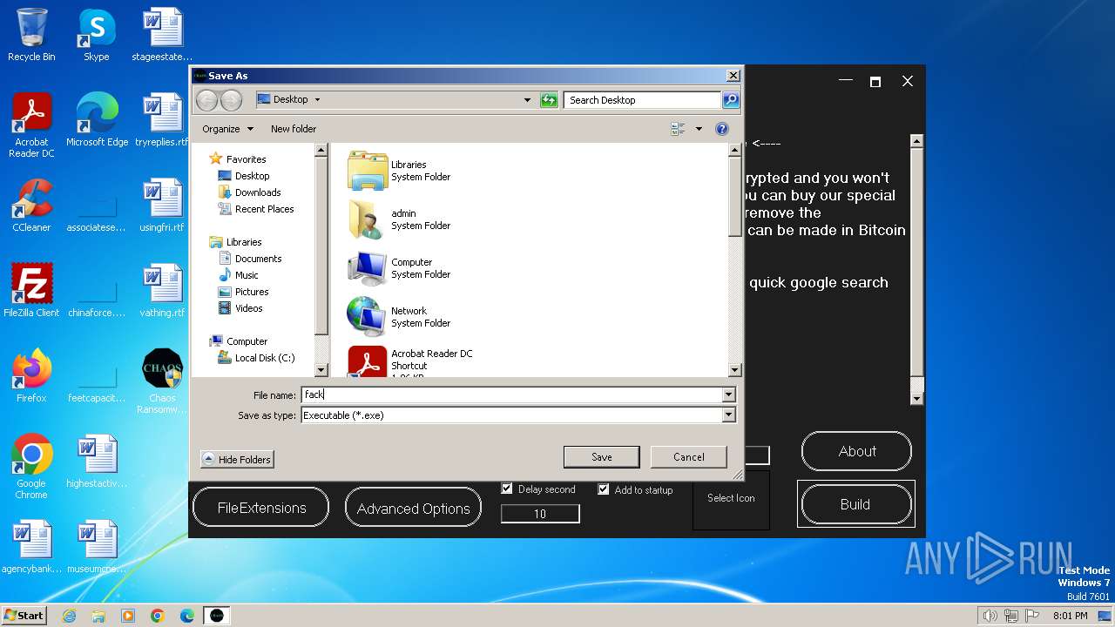Click the Hide Folders button
The height and width of the screenshot is (627, 1115).
(x=237, y=460)
